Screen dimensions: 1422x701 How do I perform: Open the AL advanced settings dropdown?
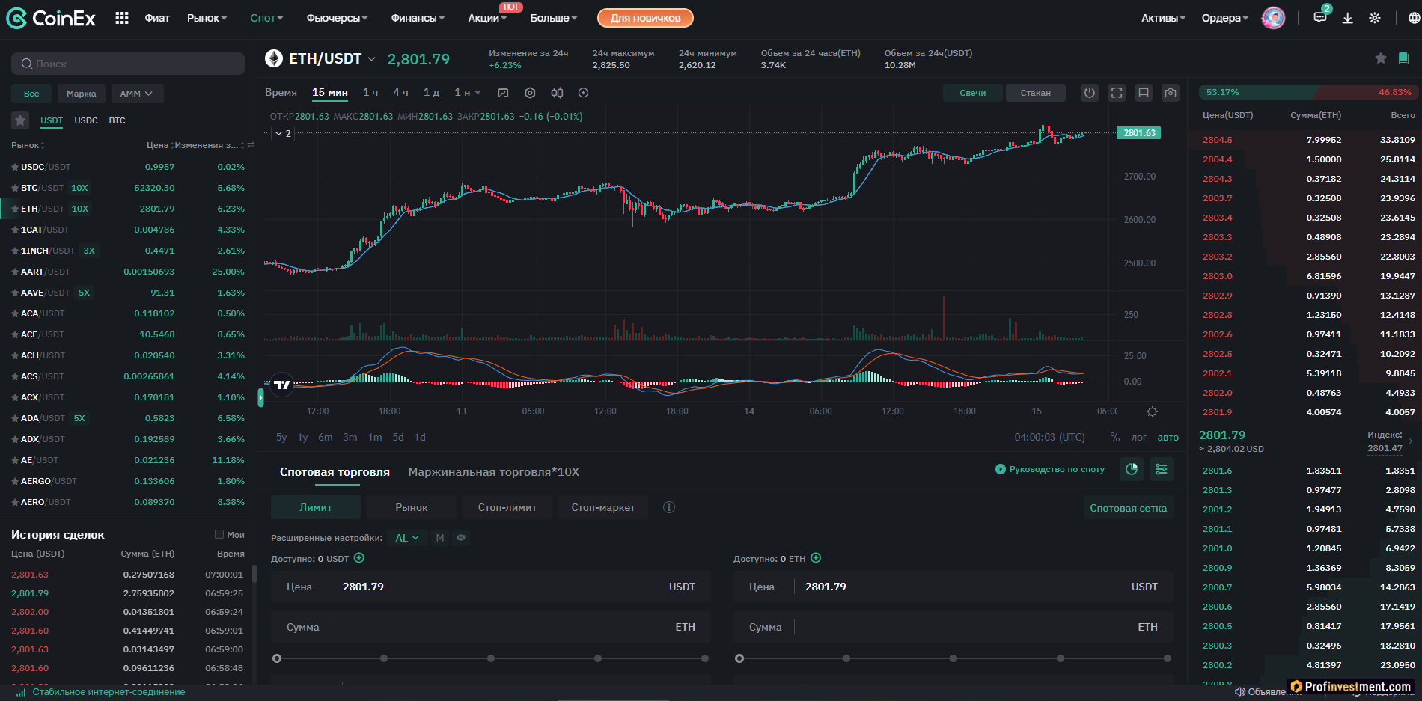(x=407, y=538)
